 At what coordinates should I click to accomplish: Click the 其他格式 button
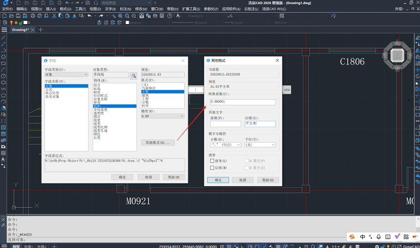[157, 143]
